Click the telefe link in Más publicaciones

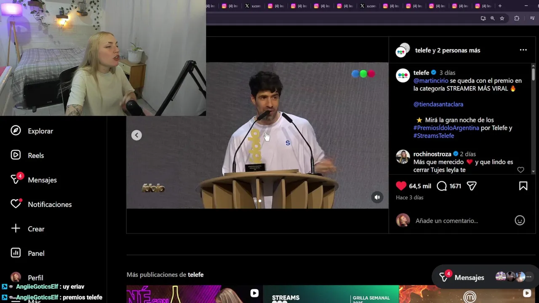click(x=196, y=274)
